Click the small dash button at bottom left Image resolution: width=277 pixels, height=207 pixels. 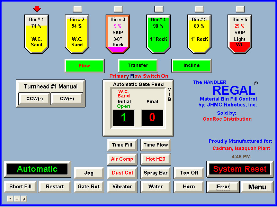[17, 199]
